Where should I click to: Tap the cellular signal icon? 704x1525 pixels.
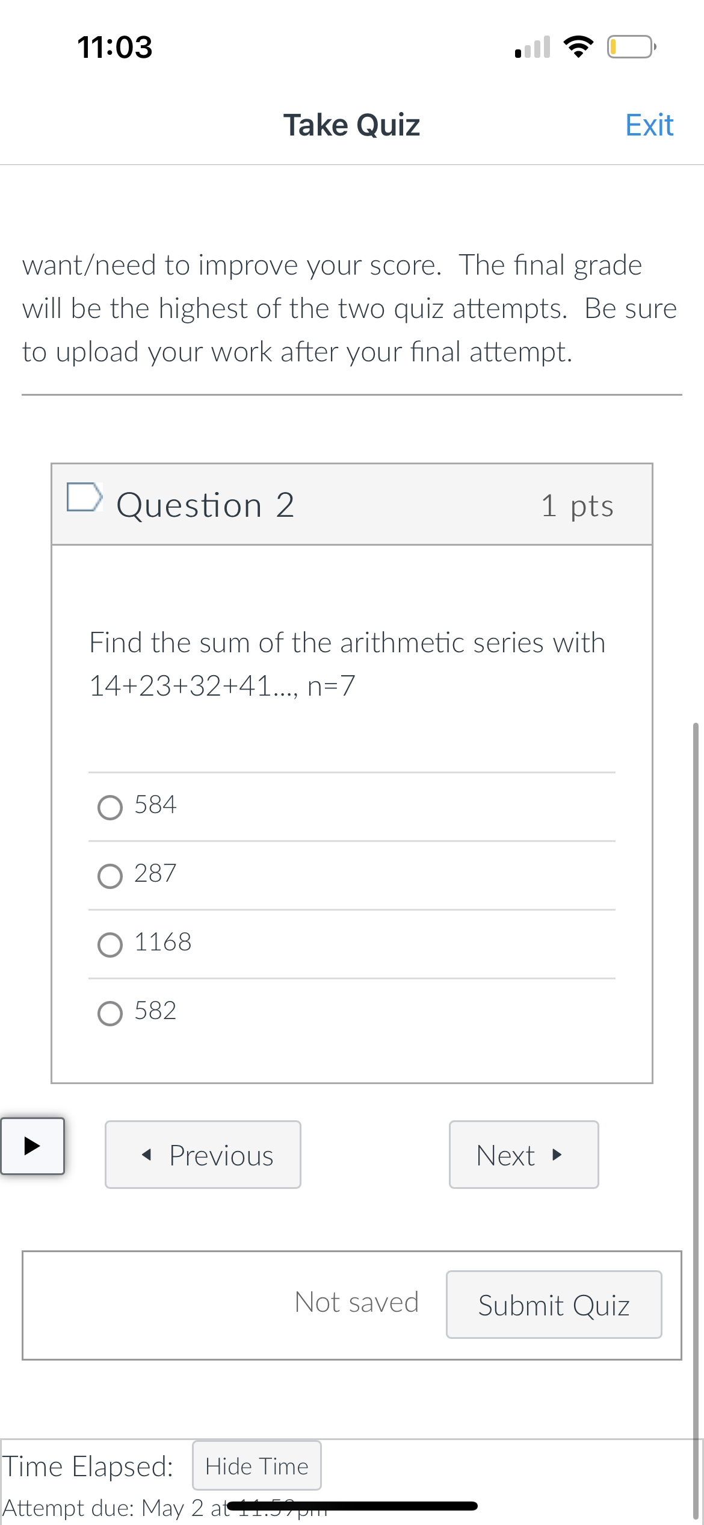[x=532, y=45]
